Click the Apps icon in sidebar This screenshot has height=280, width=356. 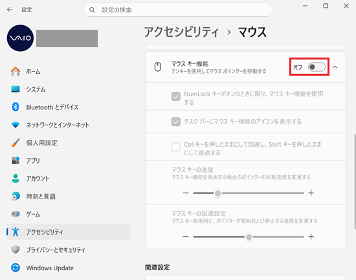(x=16, y=160)
